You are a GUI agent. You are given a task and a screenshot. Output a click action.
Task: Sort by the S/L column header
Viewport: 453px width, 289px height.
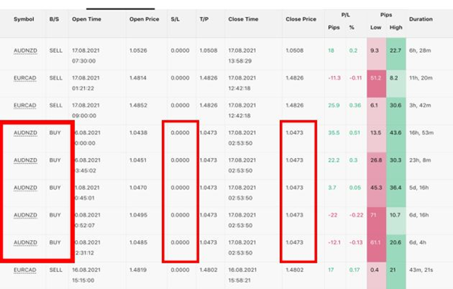[x=175, y=20]
